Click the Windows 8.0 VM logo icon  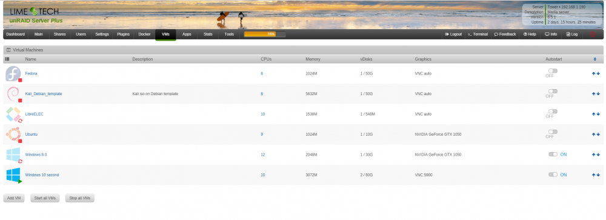point(13,155)
